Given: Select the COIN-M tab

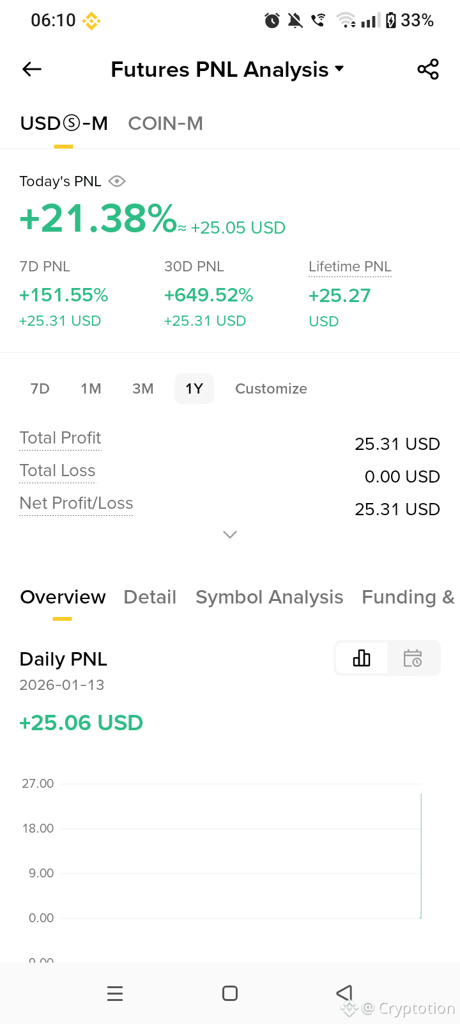Looking at the screenshot, I should pos(165,123).
